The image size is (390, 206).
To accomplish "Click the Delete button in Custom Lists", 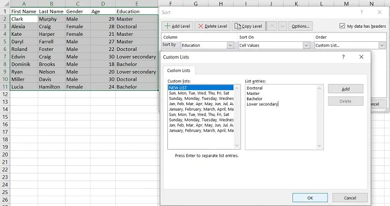I will click(346, 101).
